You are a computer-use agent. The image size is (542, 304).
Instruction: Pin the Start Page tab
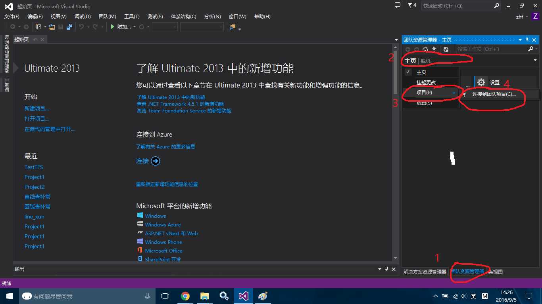[35, 39]
